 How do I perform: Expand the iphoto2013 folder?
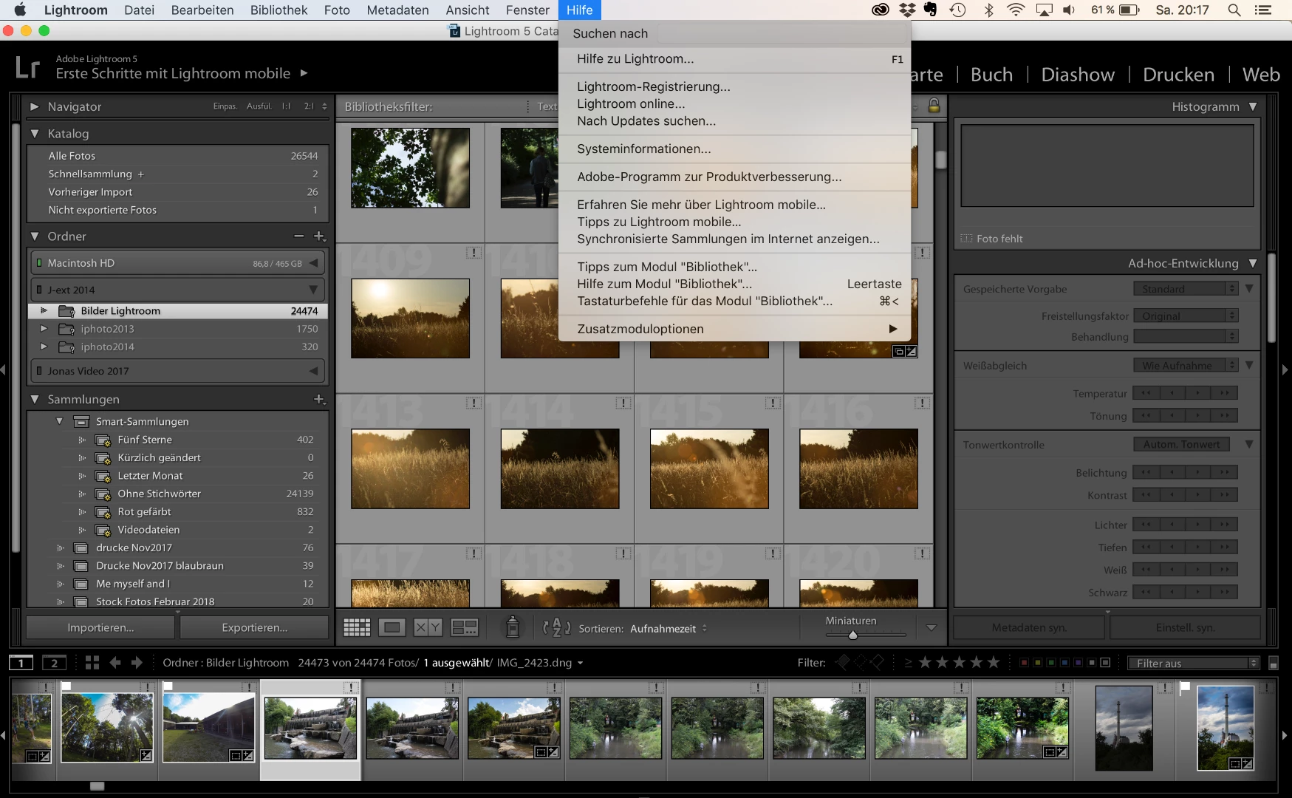click(44, 329)
